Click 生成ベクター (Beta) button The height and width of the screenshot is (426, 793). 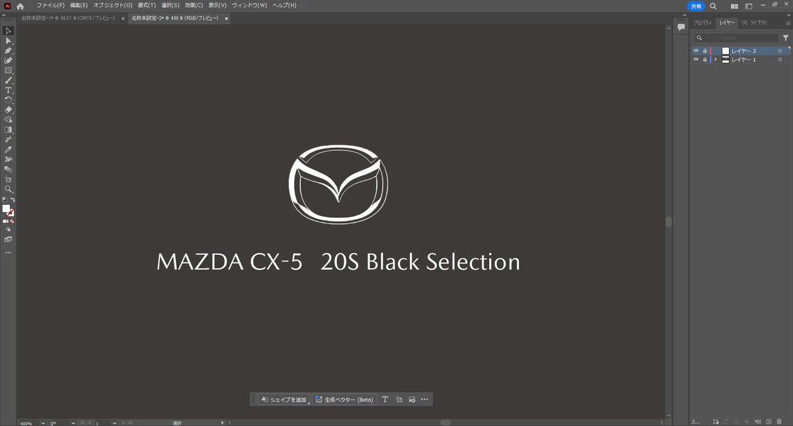click(344, 400)
